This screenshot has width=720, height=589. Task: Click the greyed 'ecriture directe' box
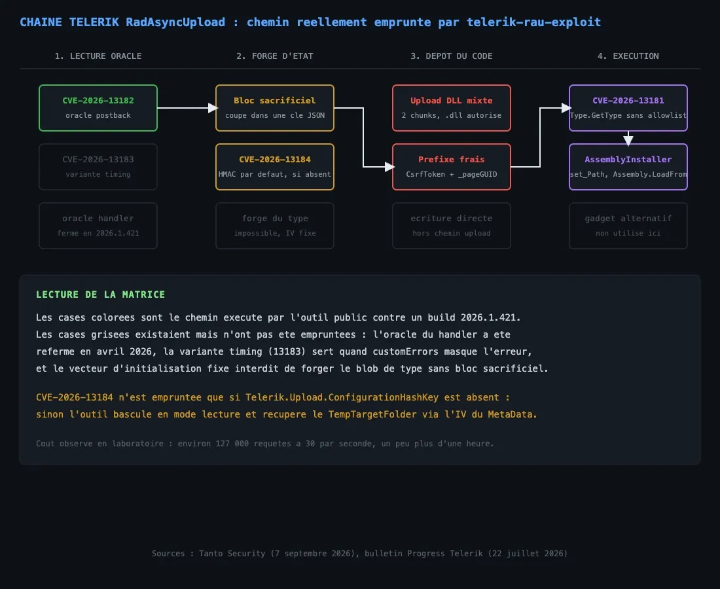[452, 225]
